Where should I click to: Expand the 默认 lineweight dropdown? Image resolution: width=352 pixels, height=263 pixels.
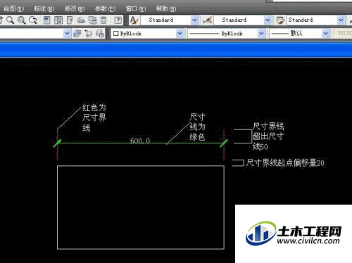(325, 34)
